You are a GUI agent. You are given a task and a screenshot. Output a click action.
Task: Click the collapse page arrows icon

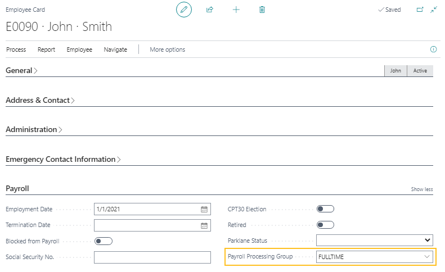[434, 10]
